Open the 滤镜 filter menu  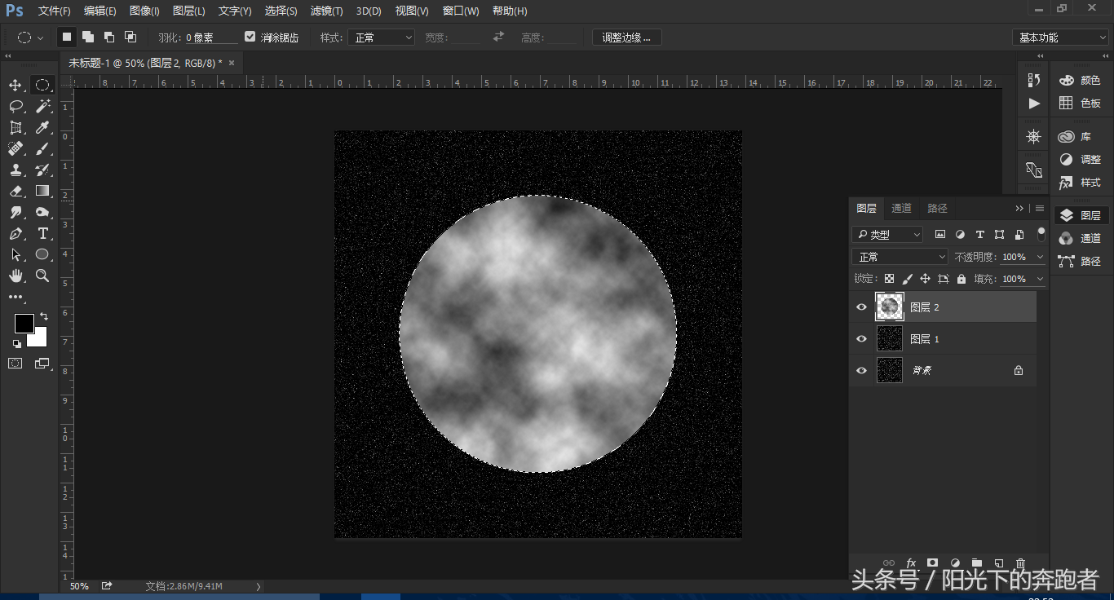click(326, 11)
